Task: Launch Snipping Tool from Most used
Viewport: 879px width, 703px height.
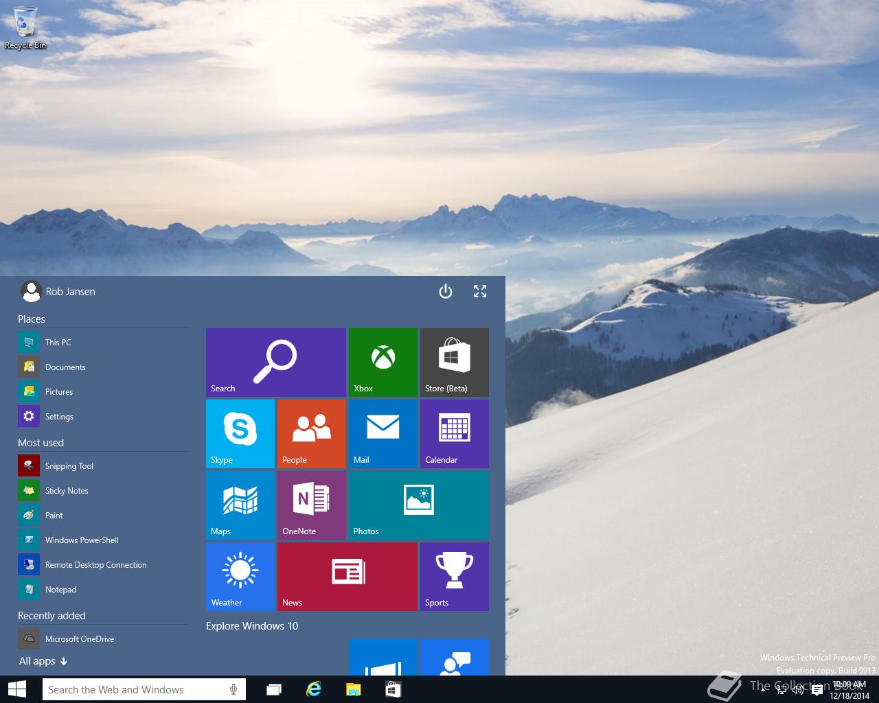Action: [103, 465]
